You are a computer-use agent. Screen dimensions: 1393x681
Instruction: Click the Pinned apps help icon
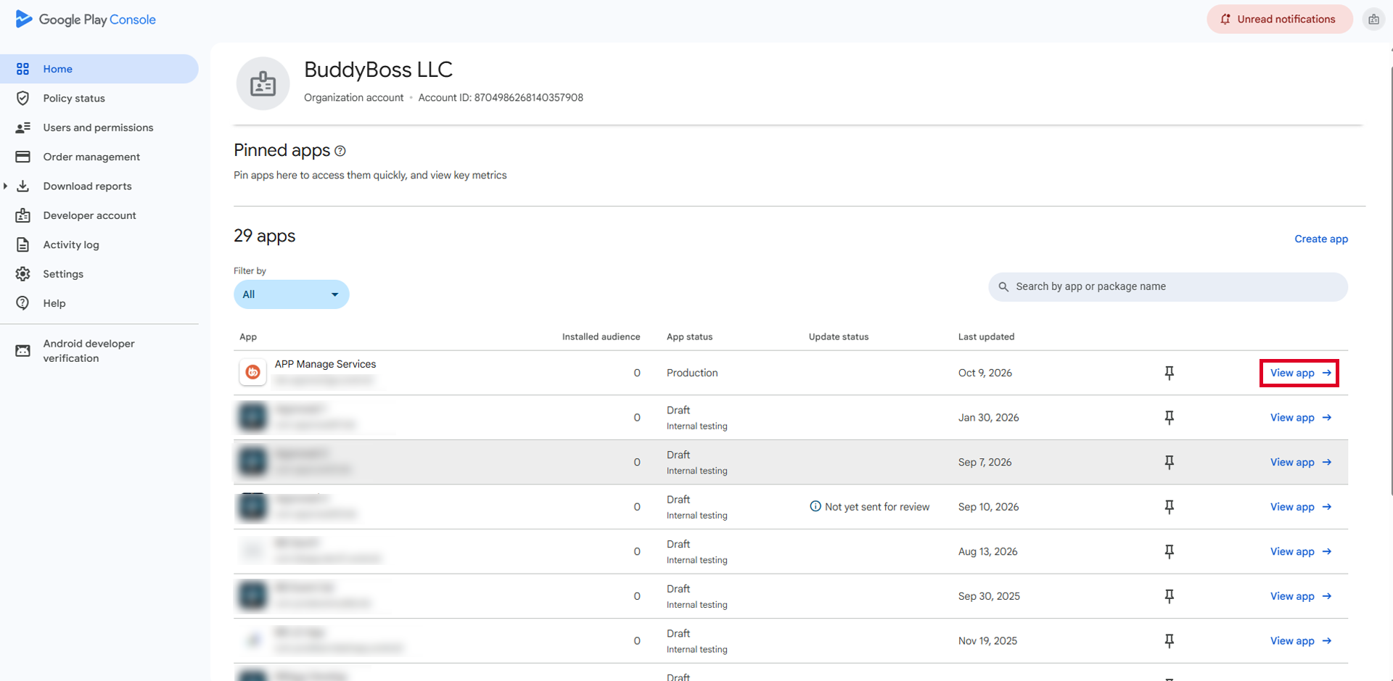point(340,151)
